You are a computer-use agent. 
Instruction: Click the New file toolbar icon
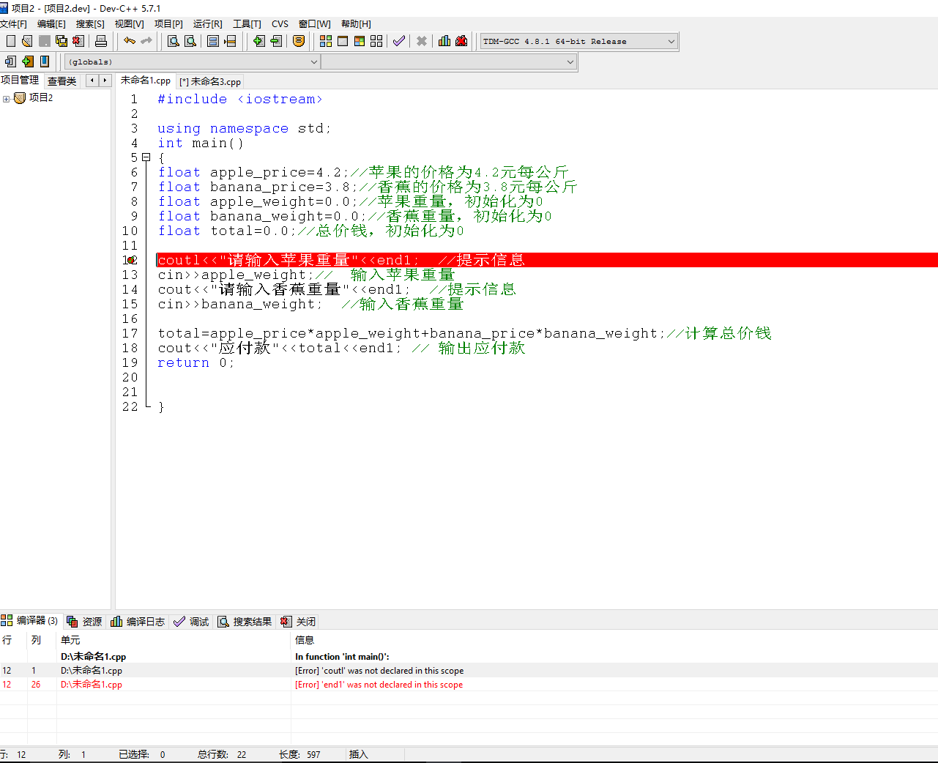coord(11,41)
